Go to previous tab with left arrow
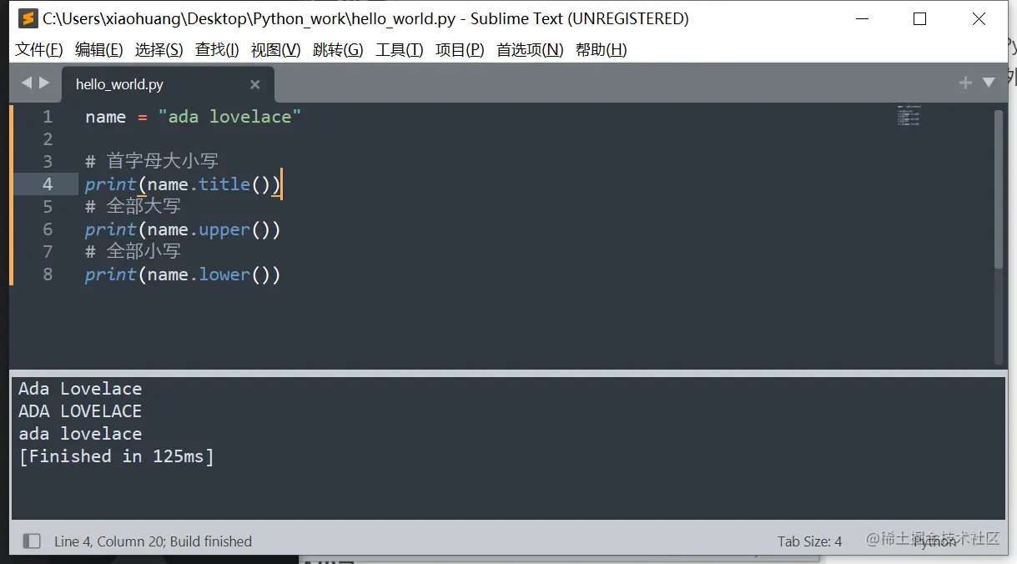This screenshot has width=1017, height=564. pyautogui.click(x=26, y=83)
